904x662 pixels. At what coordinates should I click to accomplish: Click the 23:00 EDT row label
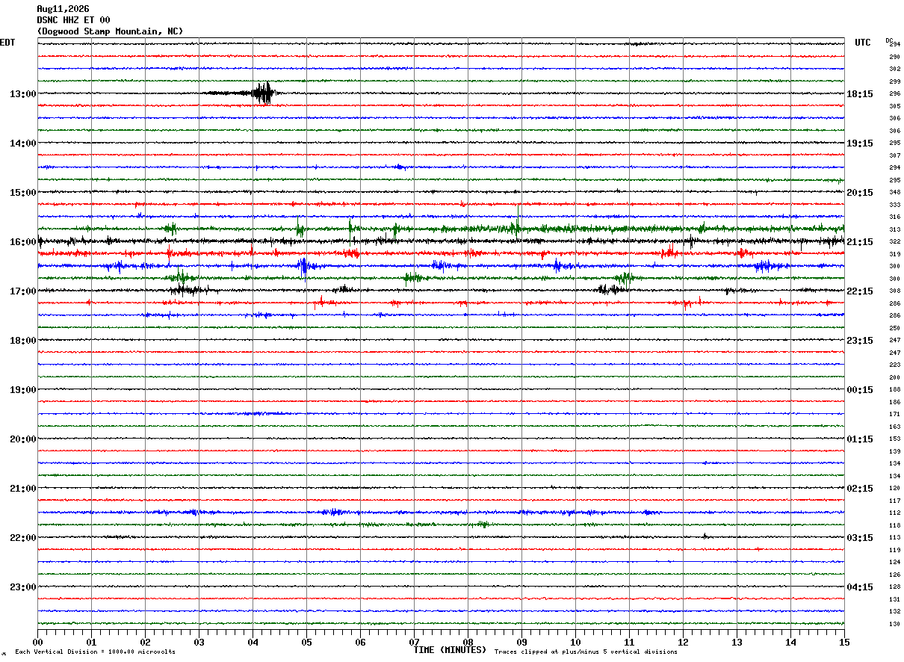tap(23, 587)
